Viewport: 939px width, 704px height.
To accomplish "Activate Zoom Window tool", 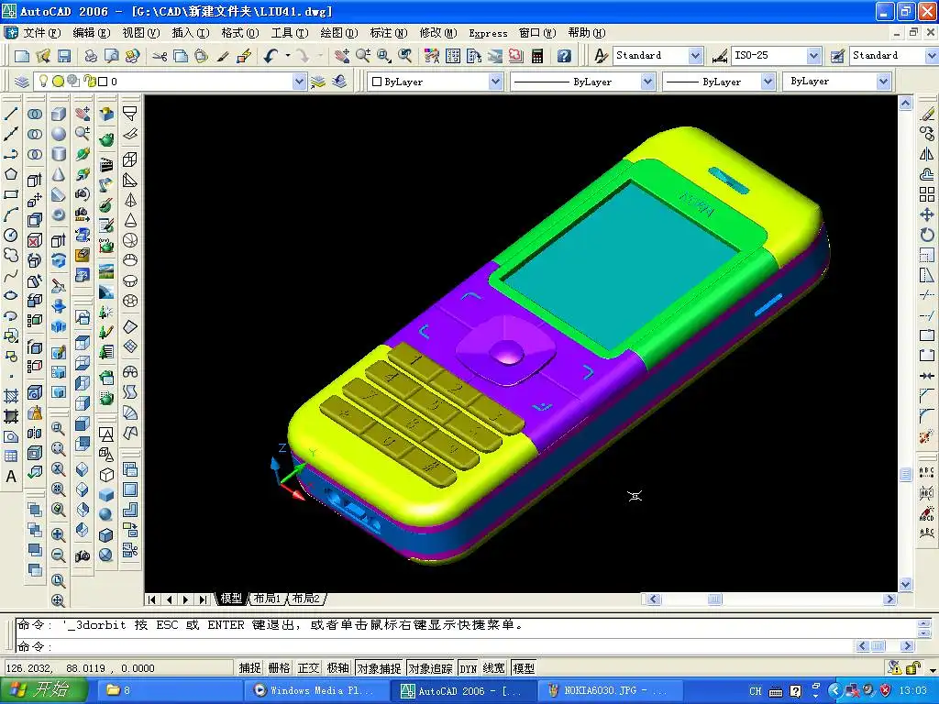I will point(384,56).
